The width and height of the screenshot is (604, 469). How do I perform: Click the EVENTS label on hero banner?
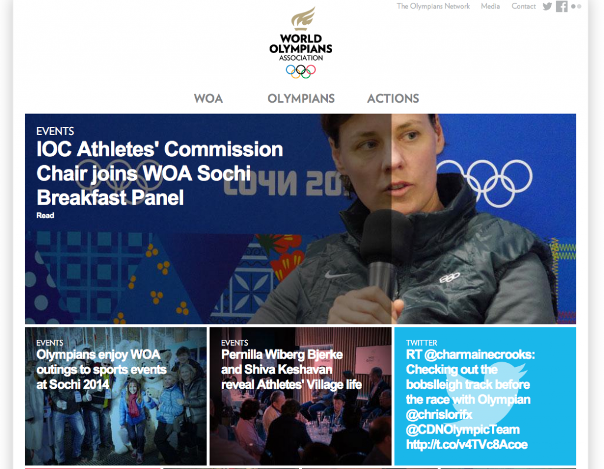coord(55,132)
